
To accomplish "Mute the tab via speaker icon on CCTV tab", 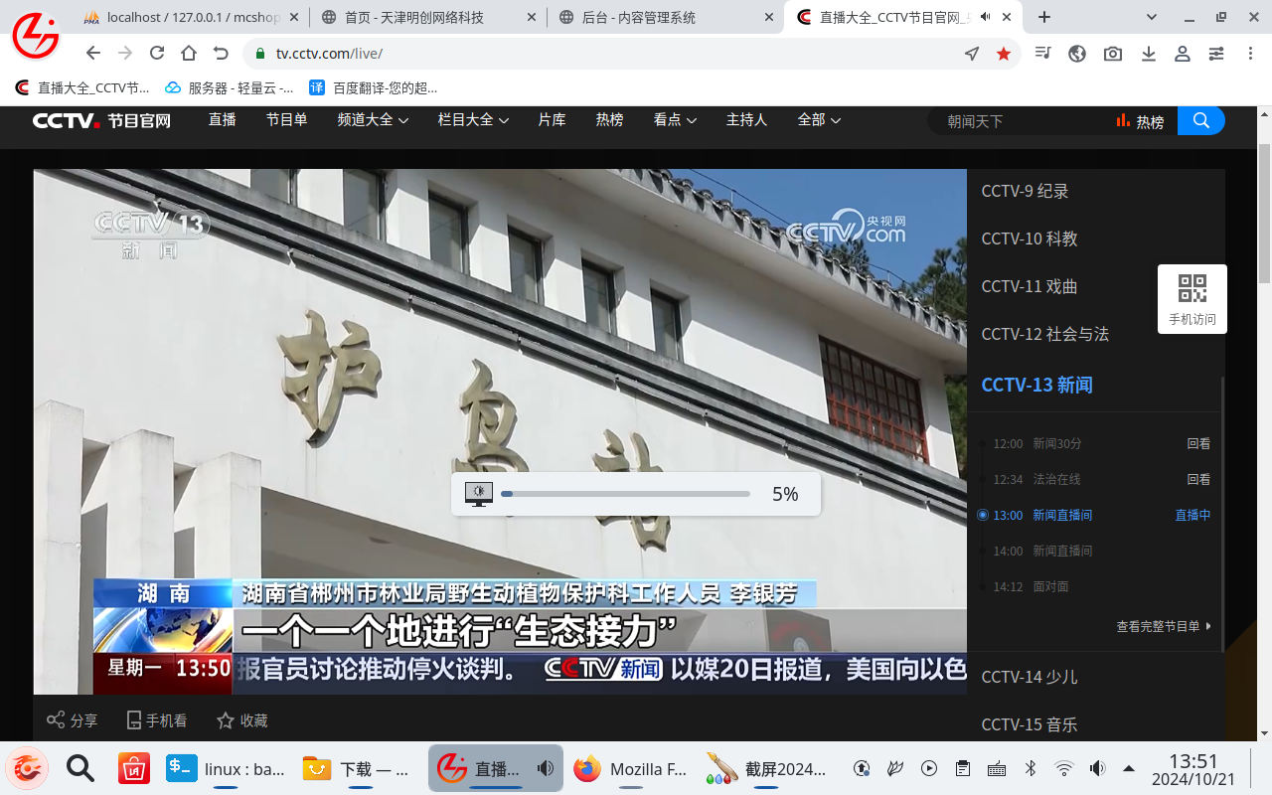I will [986, 17].
